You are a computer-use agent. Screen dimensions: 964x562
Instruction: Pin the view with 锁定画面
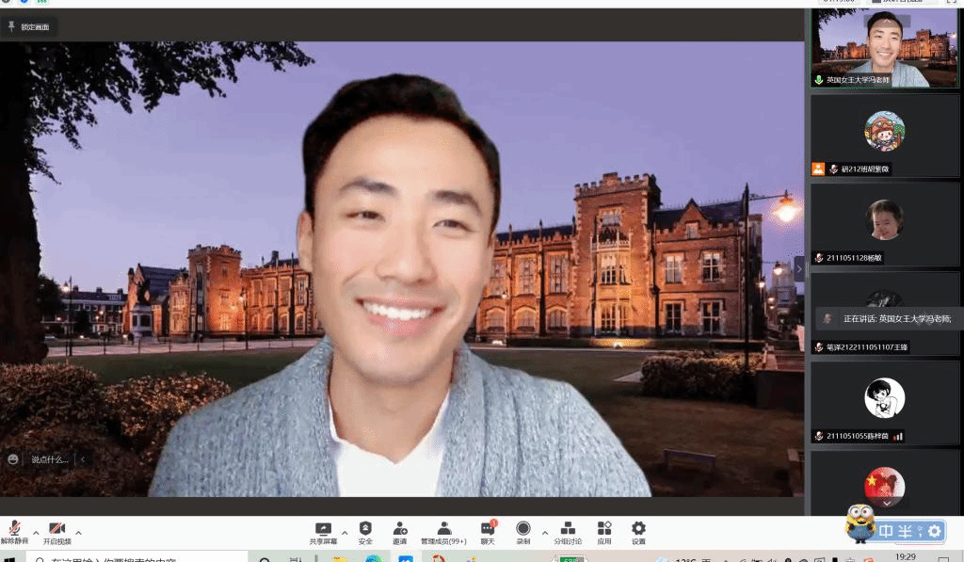[29, 27]
